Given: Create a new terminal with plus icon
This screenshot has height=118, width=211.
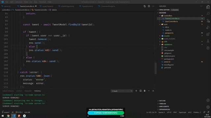Looking at the screenshot, I should (136, 91).
